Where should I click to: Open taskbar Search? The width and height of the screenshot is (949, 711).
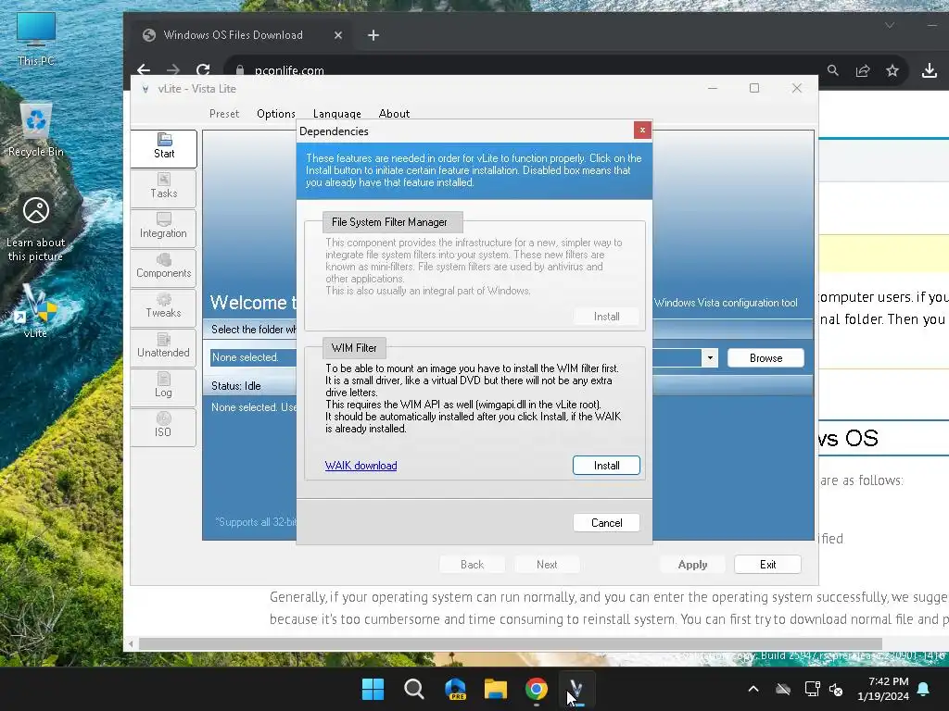[414, 689]
